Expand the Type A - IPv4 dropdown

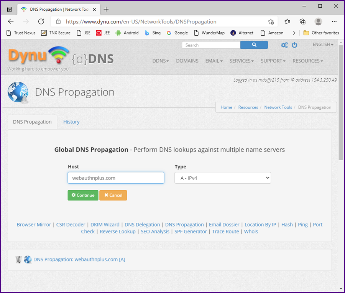pos(223,178)
